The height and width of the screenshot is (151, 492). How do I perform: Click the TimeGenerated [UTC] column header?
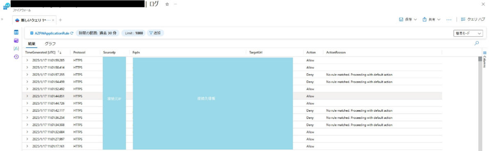40,52
